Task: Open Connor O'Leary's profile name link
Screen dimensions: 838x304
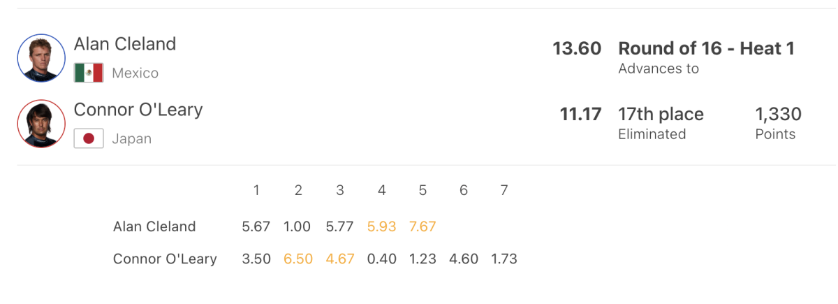Action: point(138,110)
